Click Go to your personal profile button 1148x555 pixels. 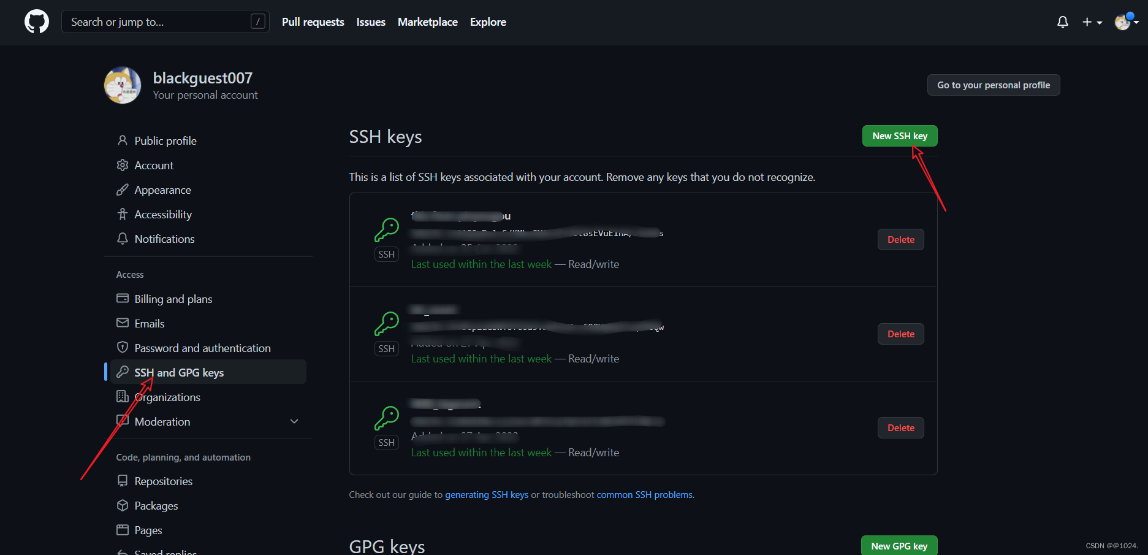[994, 85]
